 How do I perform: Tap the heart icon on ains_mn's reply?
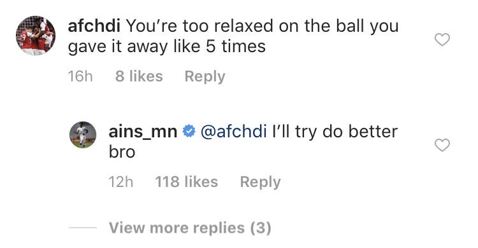(x=442, y=145)
